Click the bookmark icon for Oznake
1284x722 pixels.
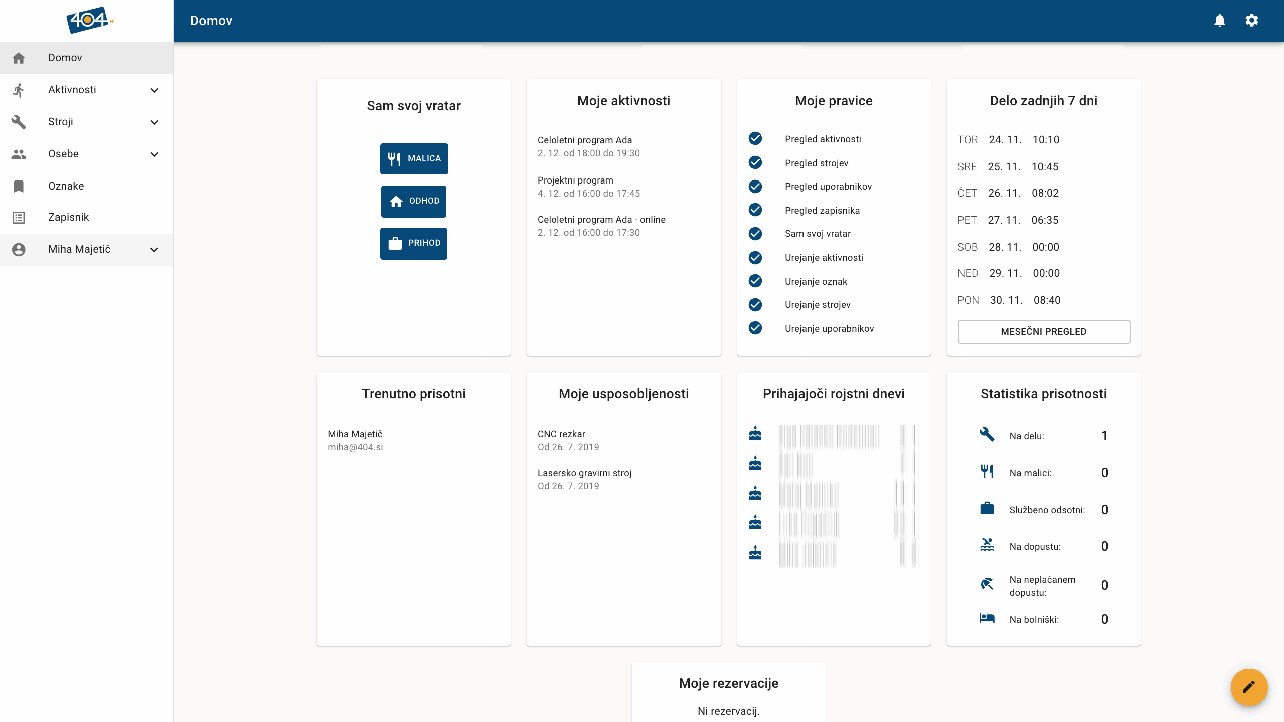coord(19,186)
